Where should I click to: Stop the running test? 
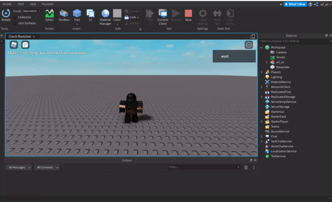coord(188,15)
